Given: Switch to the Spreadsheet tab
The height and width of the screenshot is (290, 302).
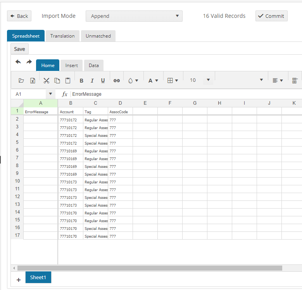Looking at the screenshot, I should coord(26,36).
